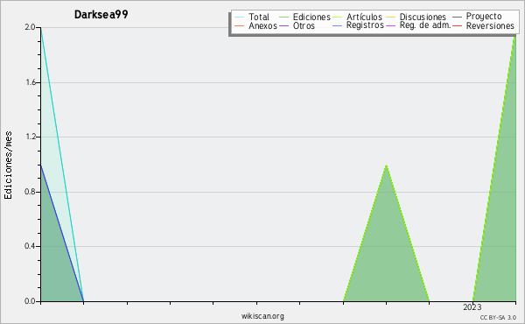Click the Artículos legend entry
The height and width of the screenshot is (324, 525).
tap(357, 17)
